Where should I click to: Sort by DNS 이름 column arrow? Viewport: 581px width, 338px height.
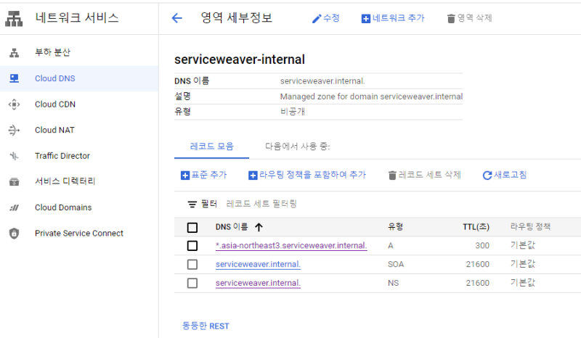tap(259, 227)
